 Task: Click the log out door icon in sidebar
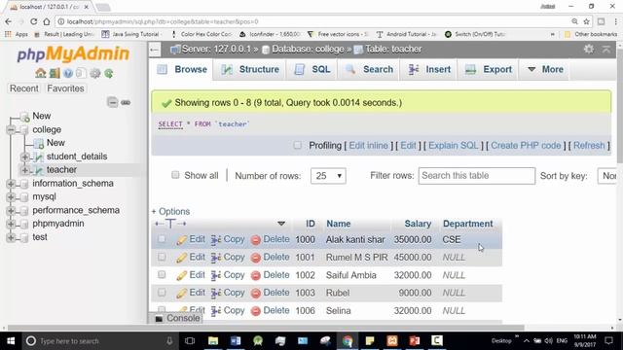(x=55, y=74)
